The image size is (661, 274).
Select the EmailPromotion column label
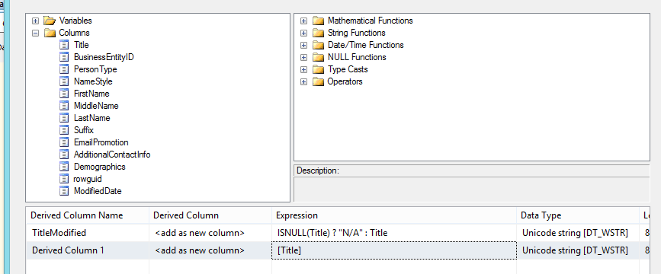[x=101, y=142]
